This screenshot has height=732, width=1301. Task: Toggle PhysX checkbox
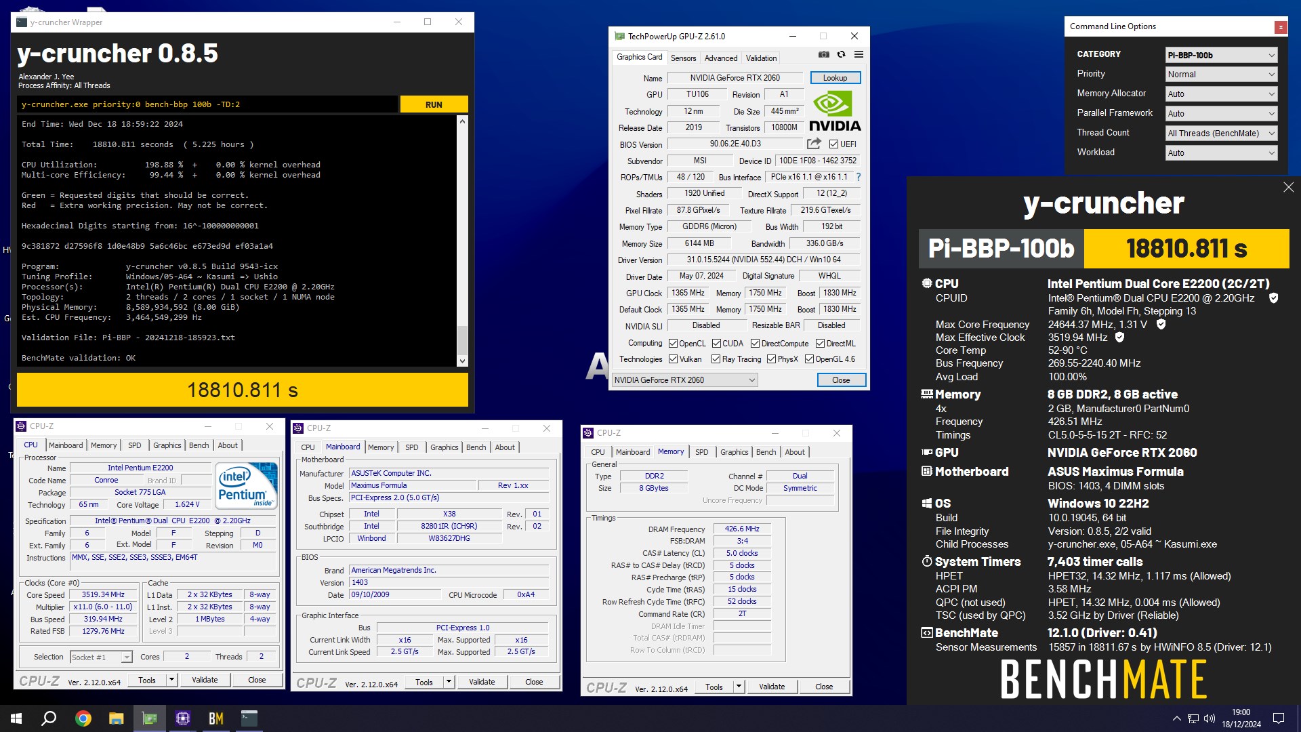click(x=771, y=359)
